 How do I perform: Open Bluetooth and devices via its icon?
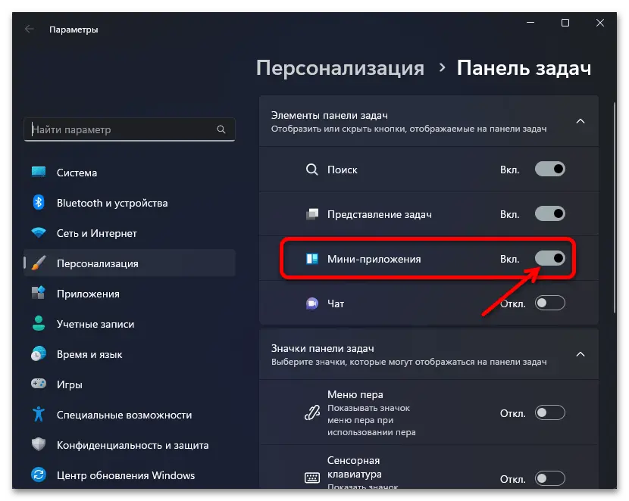39,203
